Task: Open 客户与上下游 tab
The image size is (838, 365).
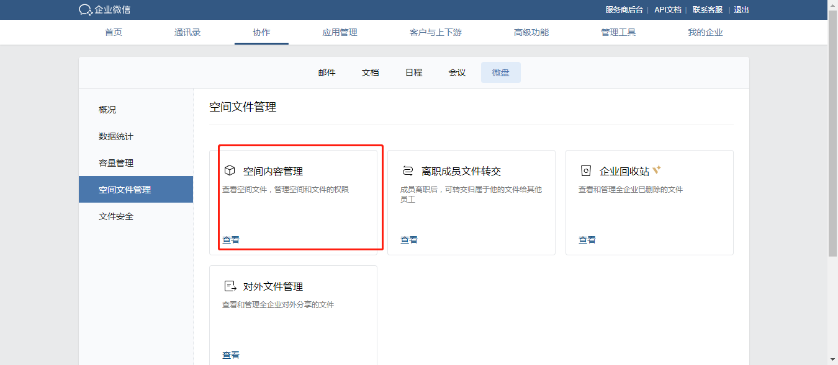Action: point(436,32)
